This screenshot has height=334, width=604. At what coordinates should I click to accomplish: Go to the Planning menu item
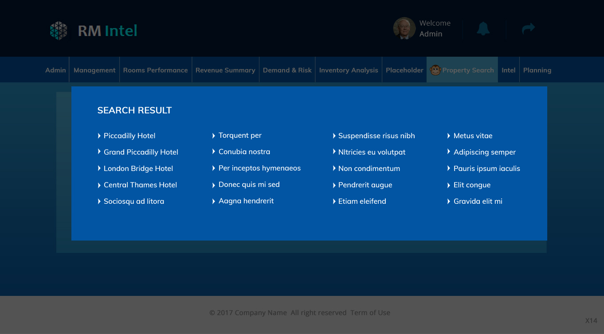pyautogui.click(x=537, y=70)
